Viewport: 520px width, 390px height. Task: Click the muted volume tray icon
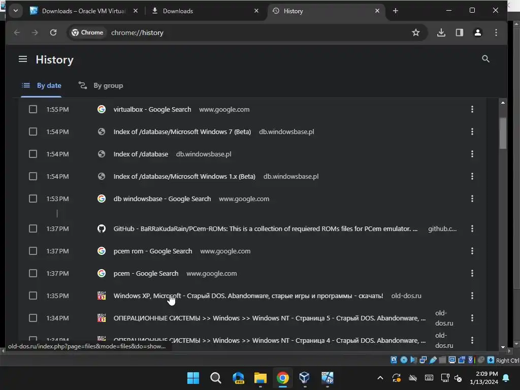click(458, 378)
